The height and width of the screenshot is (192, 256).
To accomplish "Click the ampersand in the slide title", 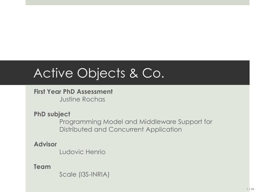I will (134, 73).
